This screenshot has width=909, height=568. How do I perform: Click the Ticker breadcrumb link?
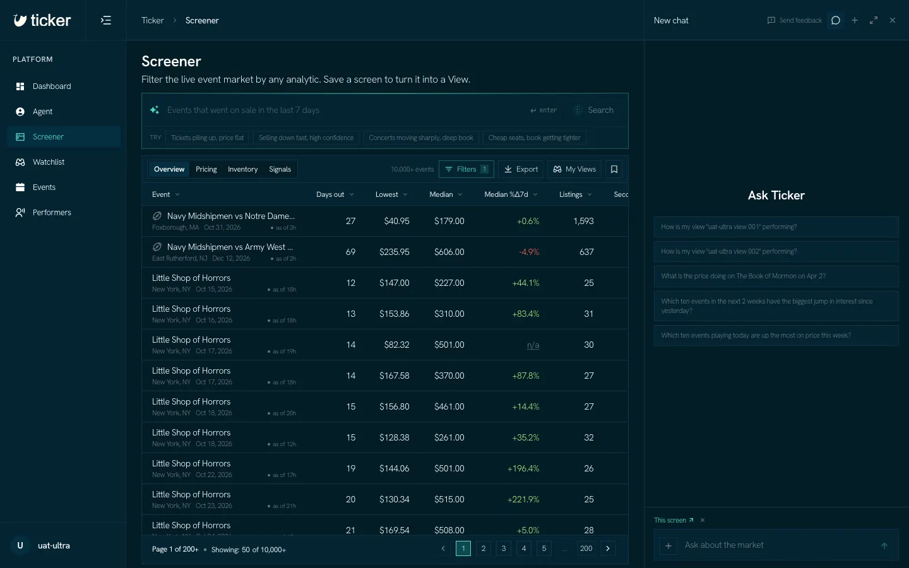click(152, 20)
